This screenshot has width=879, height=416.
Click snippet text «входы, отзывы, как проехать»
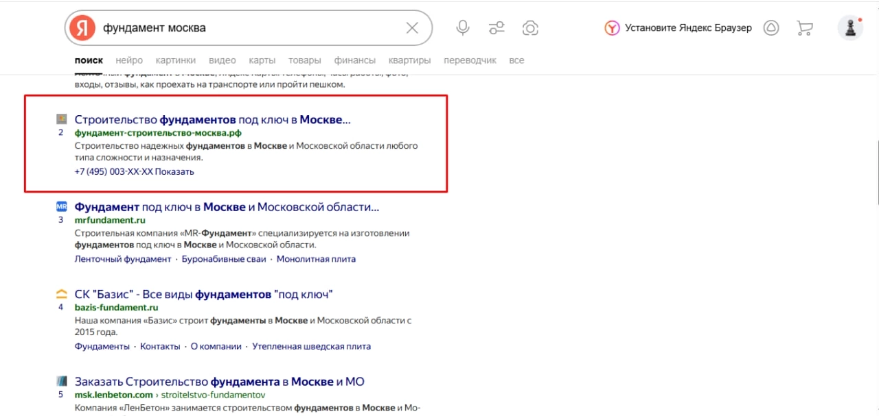[x=209, y=85]
